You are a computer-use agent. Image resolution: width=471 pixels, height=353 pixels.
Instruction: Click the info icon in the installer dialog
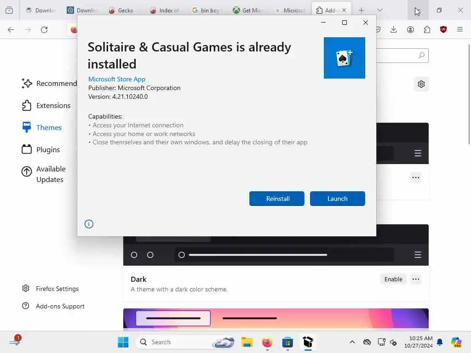tap(89, 224)
